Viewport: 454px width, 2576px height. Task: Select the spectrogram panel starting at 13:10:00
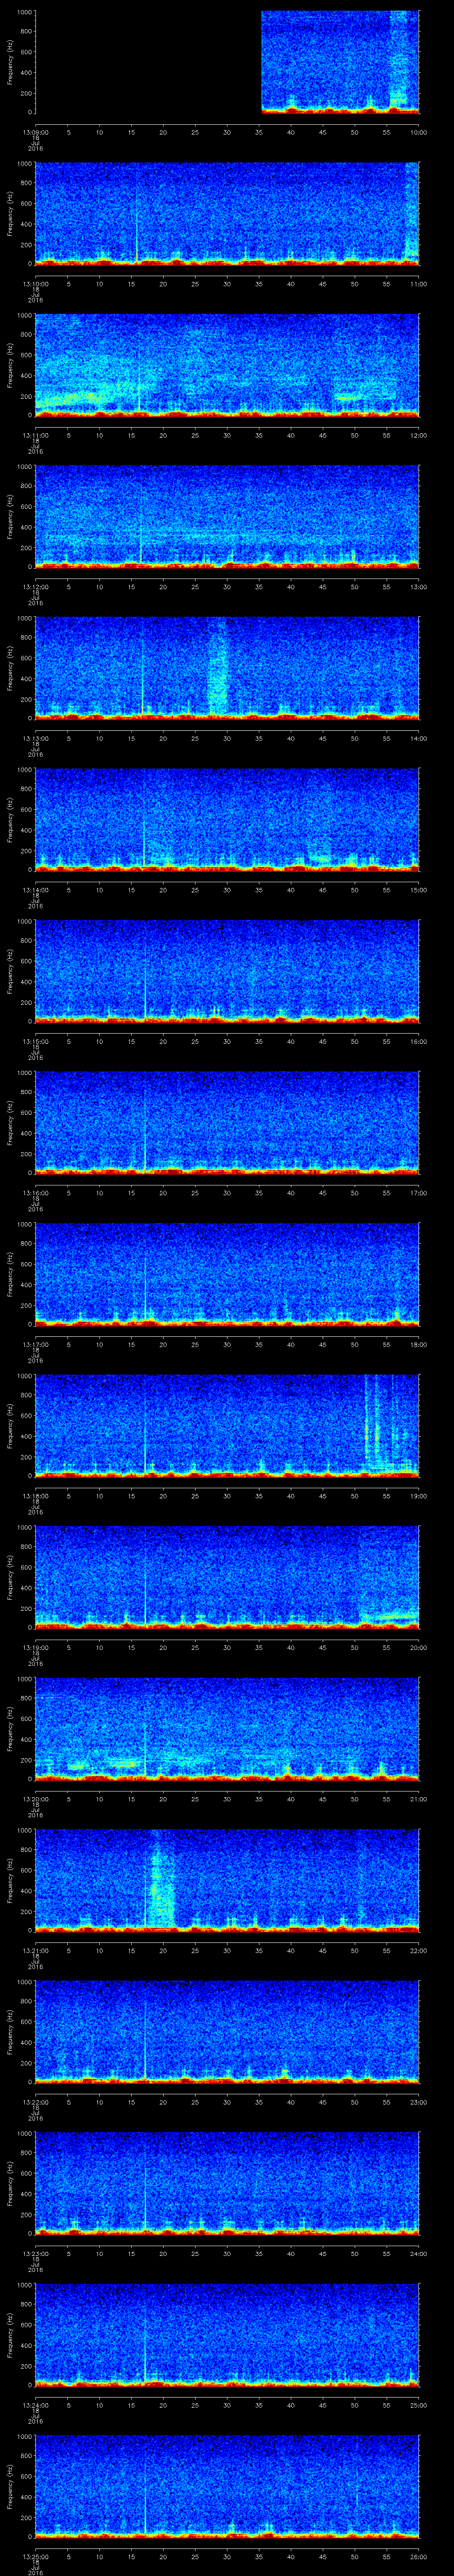pyautogui.click(x=227, y=214)
